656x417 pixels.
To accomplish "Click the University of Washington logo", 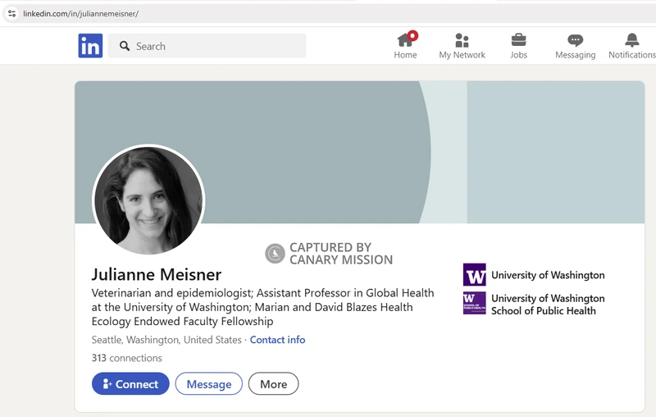I will tap(475, 275).
